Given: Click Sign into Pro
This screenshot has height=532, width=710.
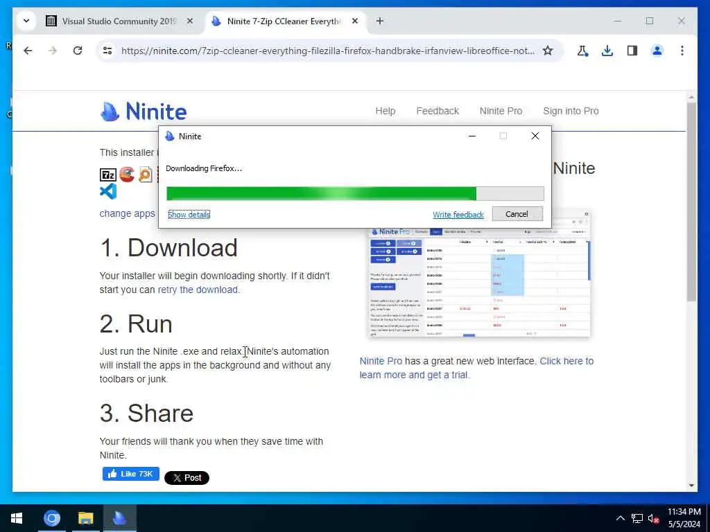Looking at the screenshot, I should click(x=571, y=111).
